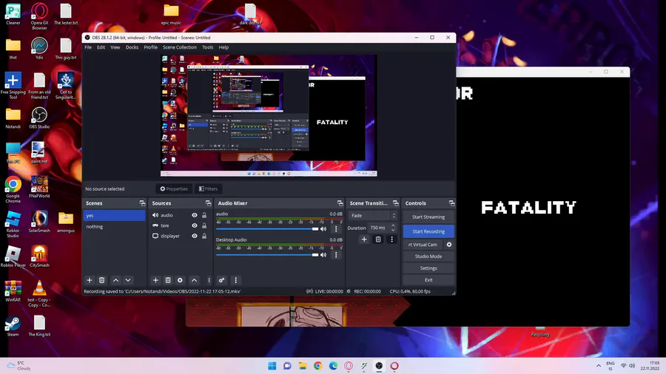666x374 pixels.
Task: Mute the audio mixer channel
Action: pos(323,229)
